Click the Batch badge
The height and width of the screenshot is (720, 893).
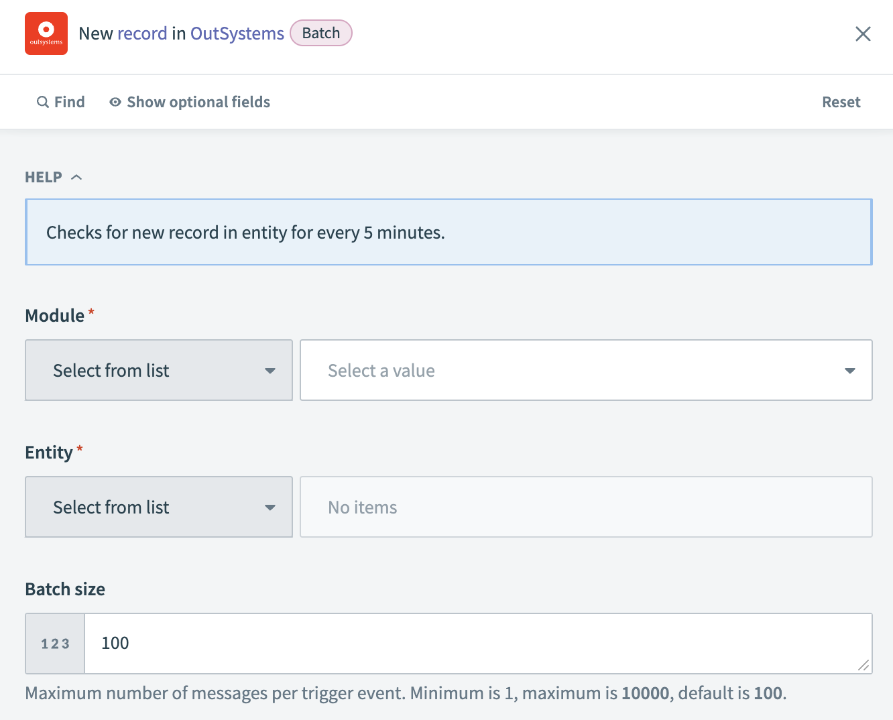click(321, 33)
